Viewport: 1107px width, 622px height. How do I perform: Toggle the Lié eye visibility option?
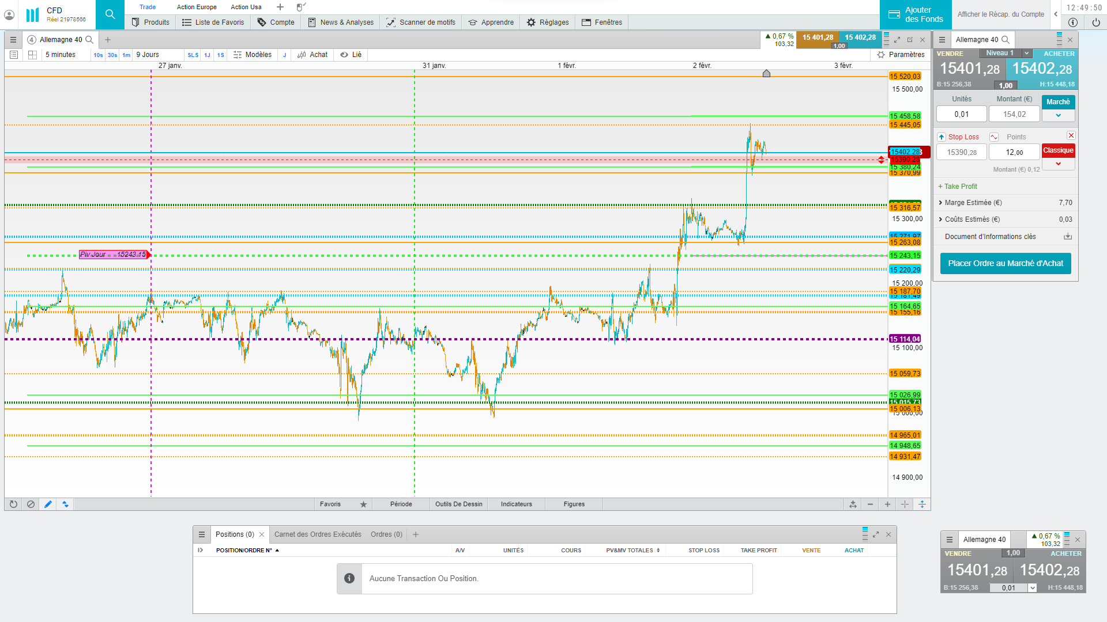[x=344, y=55]
